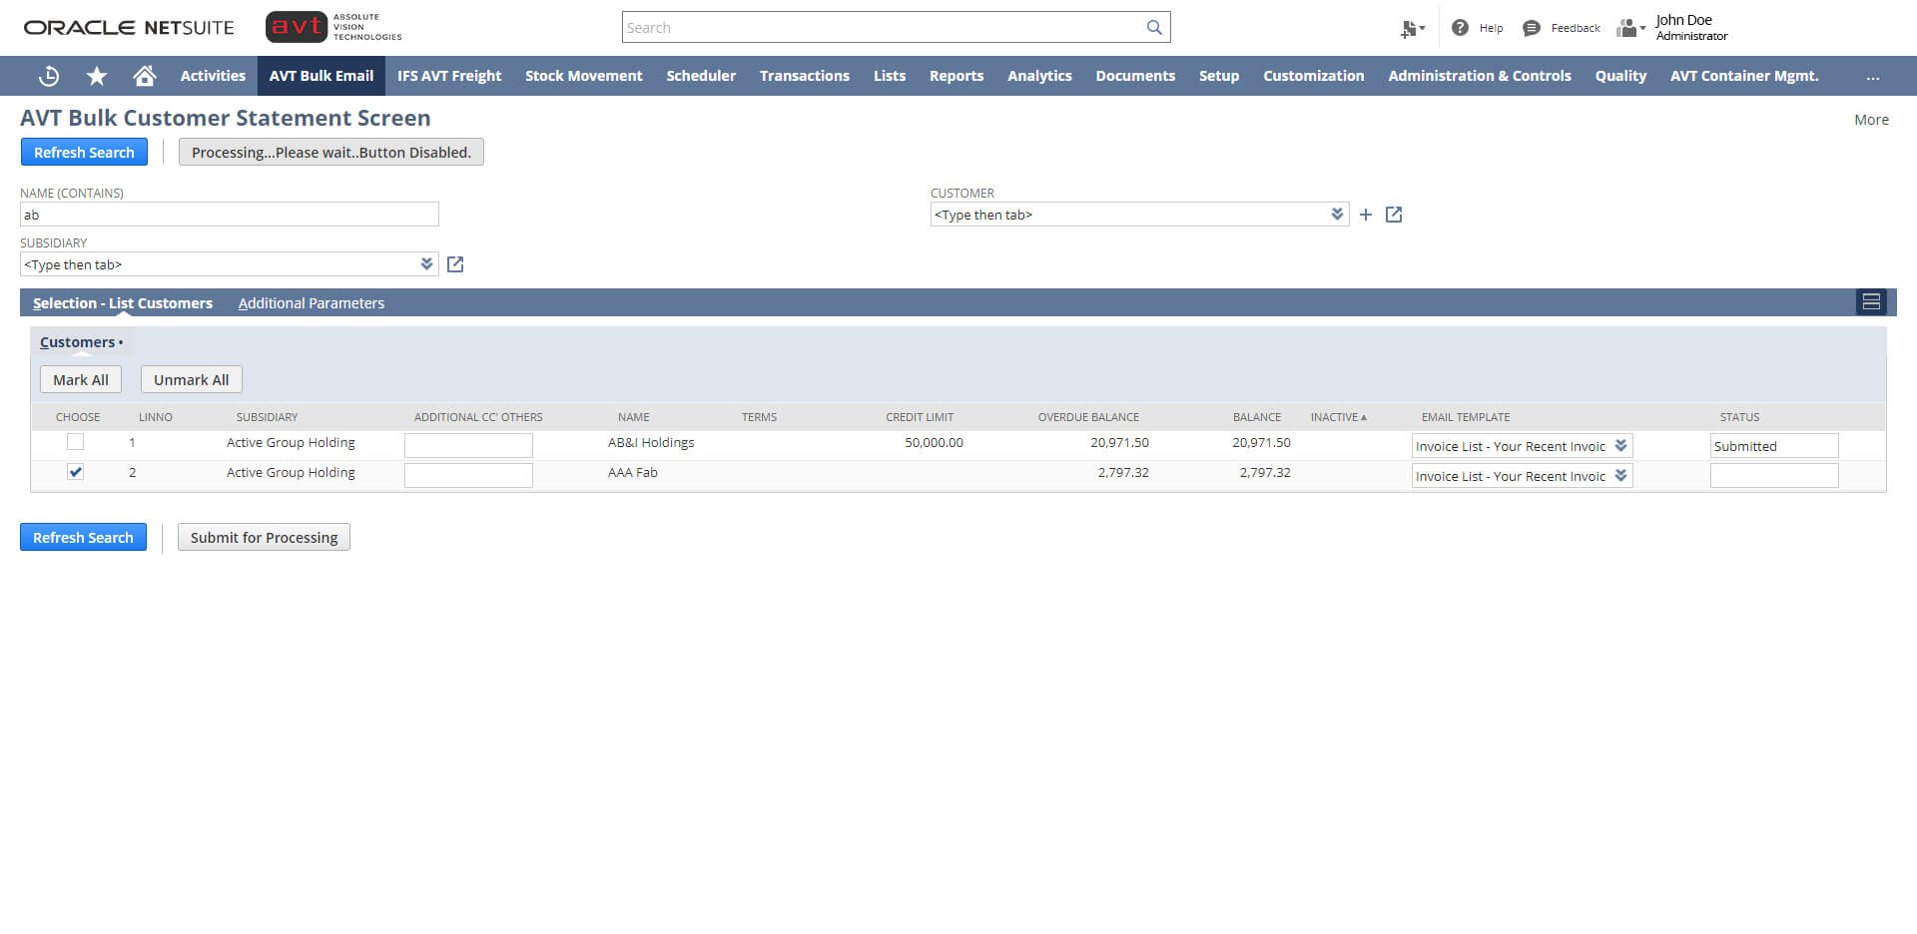Click the Refresh Search button
Image resolution: width=1917 pixels, height=934 pixels.
coord(84,152)
